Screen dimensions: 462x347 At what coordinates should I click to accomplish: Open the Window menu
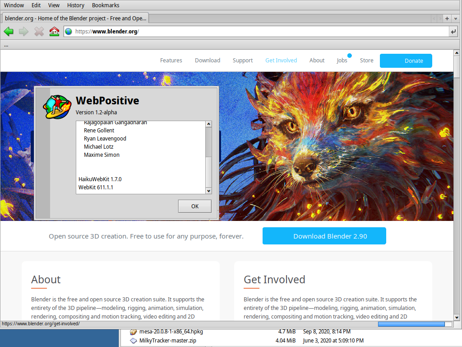coord(14,5)
